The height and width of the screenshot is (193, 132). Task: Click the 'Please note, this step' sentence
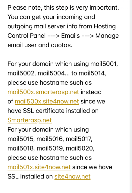click(x=63, y=8)
